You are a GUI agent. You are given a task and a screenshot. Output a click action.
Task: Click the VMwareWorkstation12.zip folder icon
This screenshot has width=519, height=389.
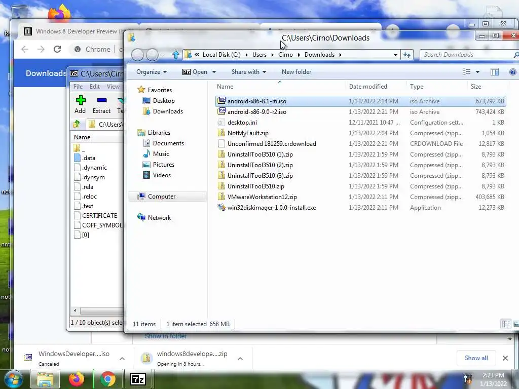[221, 197]
